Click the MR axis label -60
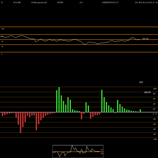 tap(154, 129)
